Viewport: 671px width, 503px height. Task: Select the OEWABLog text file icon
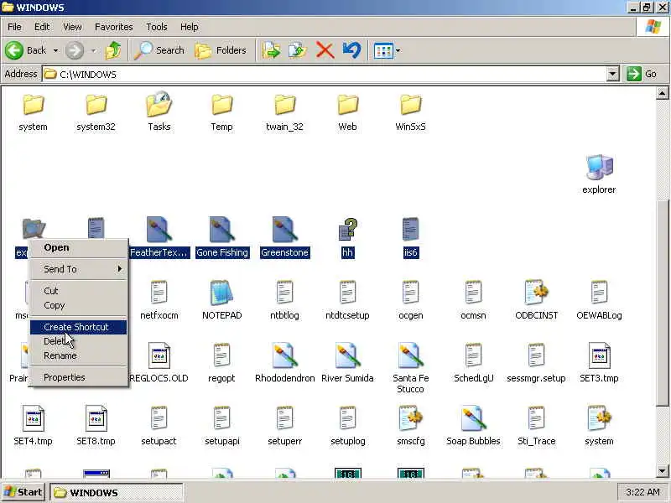599,293
